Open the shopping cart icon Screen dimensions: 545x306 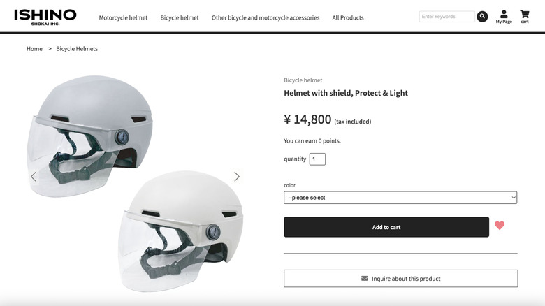coord(525,17)
